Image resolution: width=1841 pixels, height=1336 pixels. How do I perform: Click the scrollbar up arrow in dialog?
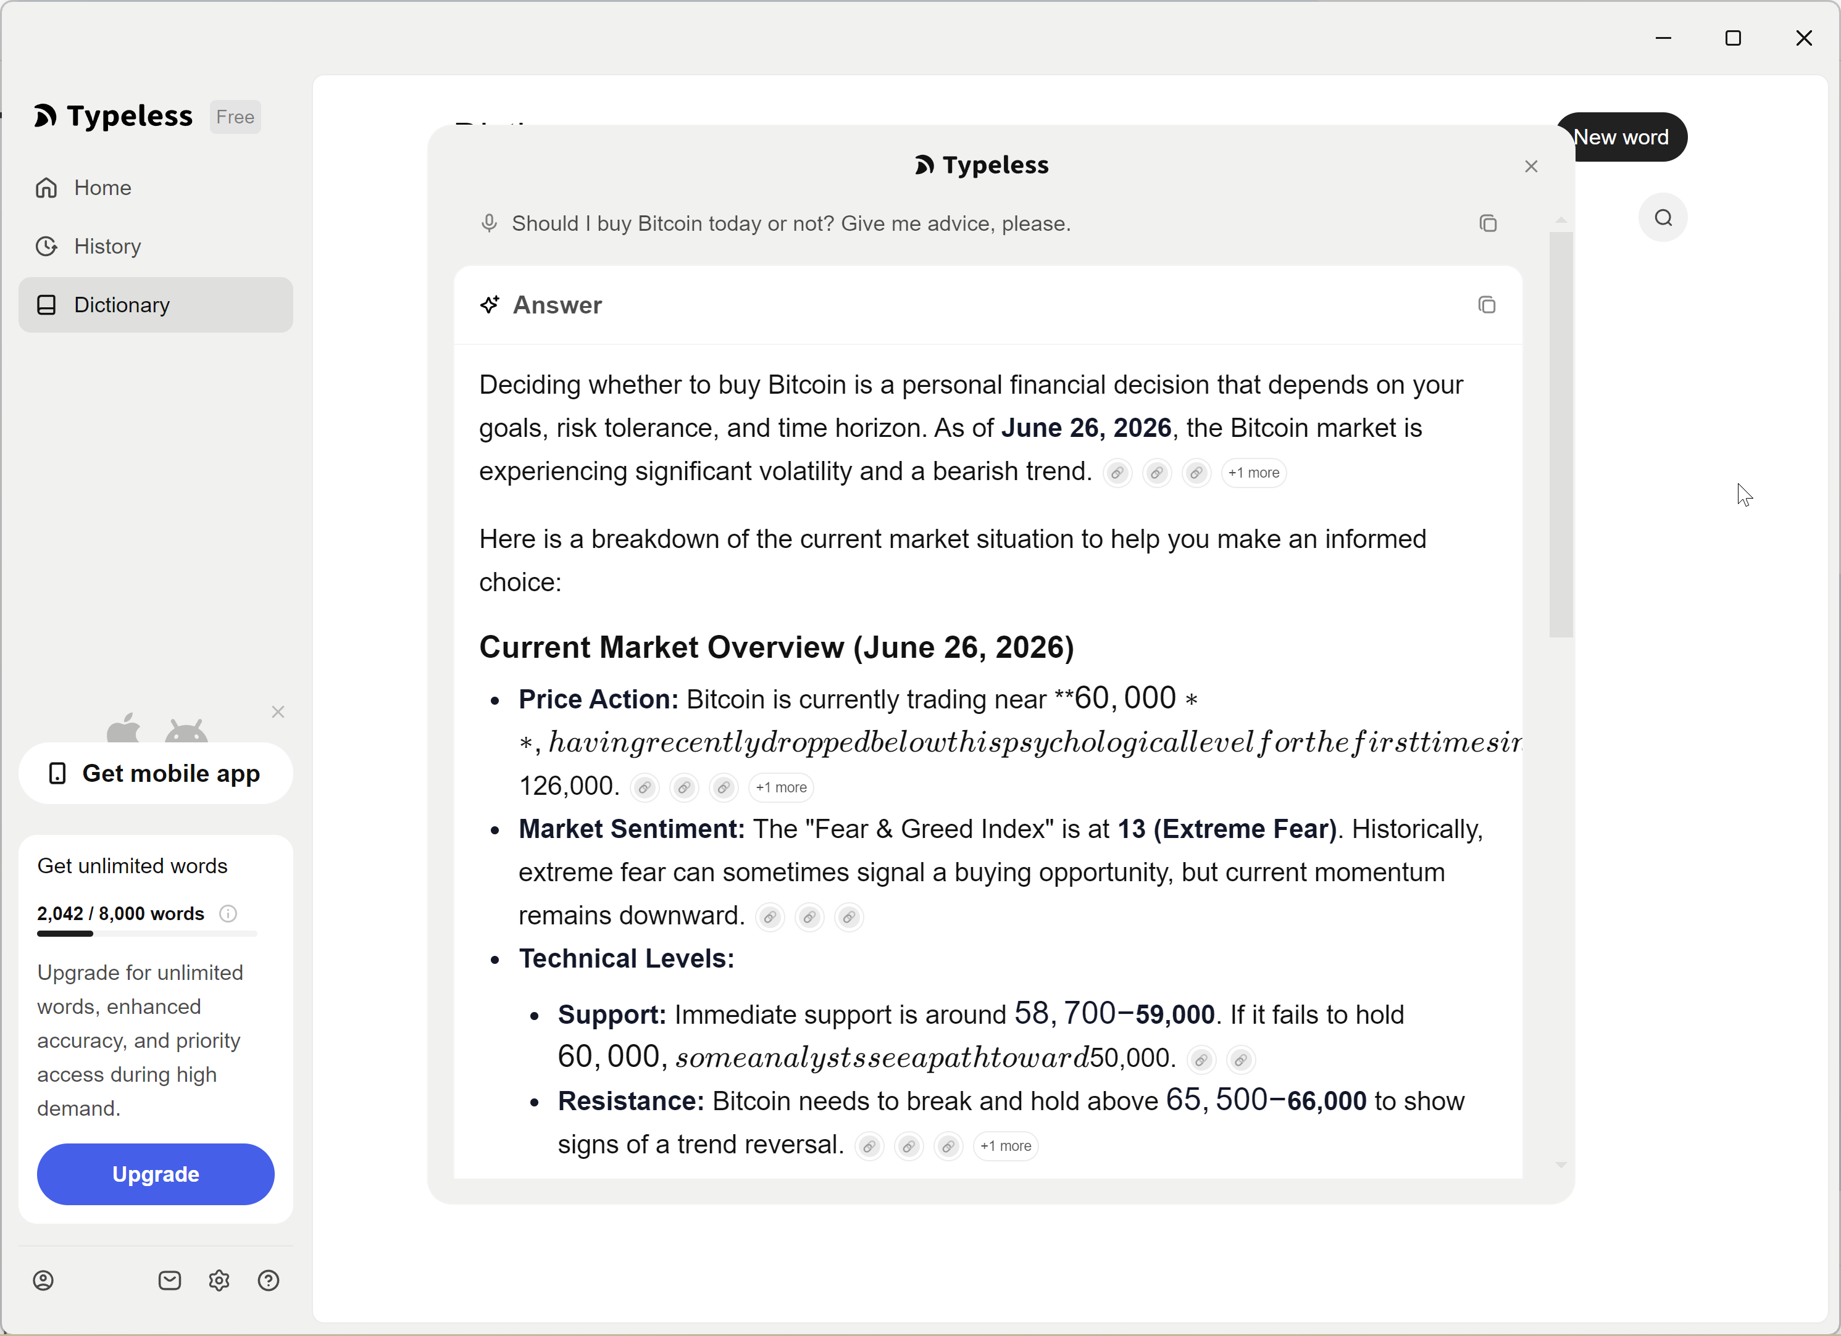tap(1560, 221)
